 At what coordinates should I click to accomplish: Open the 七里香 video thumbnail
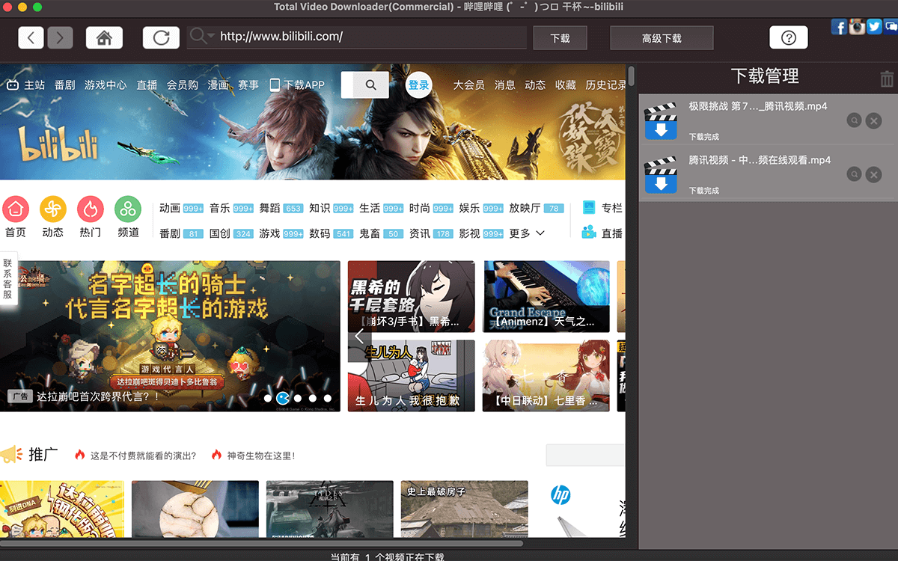pyautogui.click(x=546, y=375)
